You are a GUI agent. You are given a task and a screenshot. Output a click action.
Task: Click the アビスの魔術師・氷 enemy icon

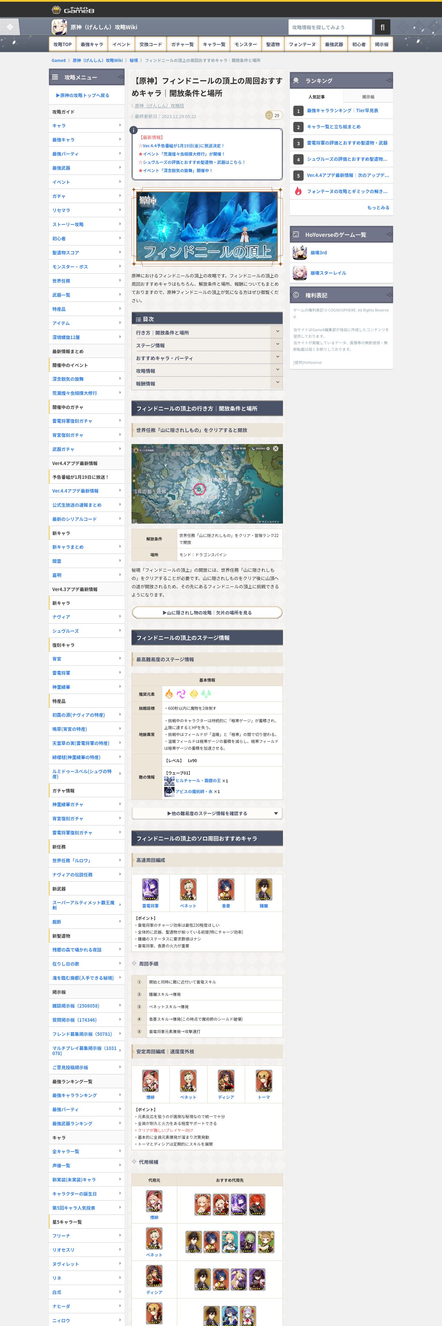click(x=169, y=792)
